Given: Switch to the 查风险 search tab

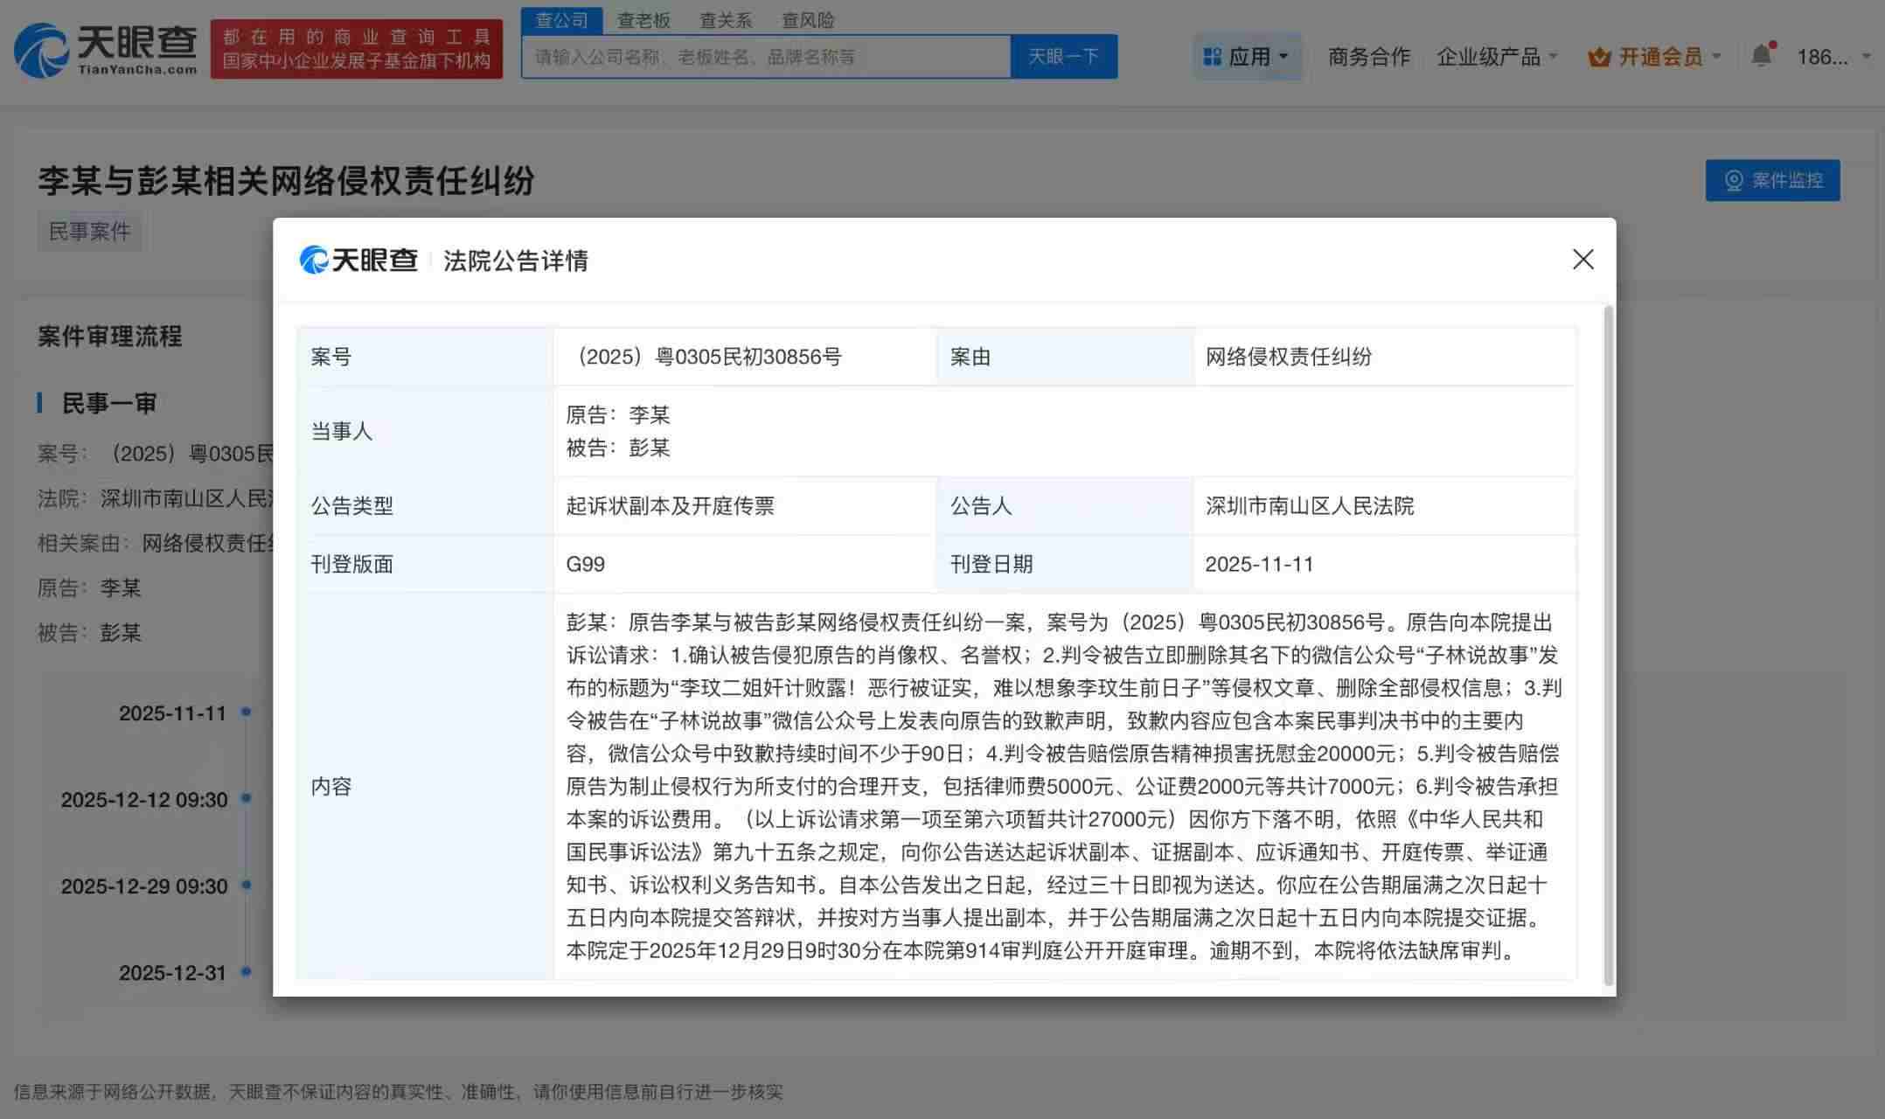Looking at the screenshot, I should pos(808,20).
